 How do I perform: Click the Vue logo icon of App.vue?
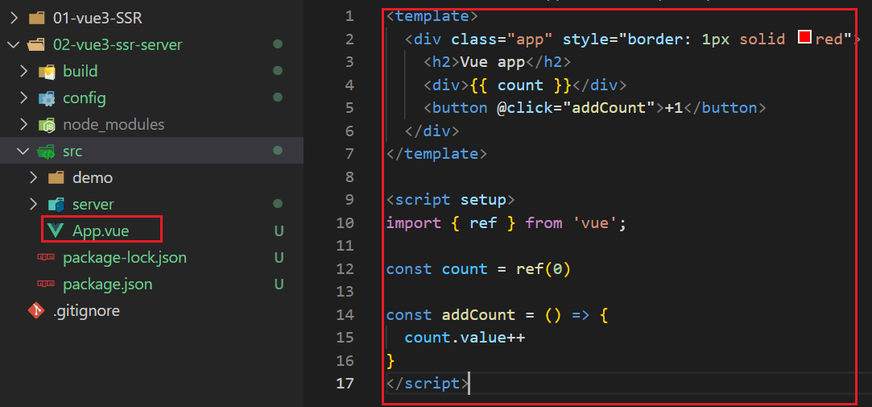tap(56, 230)
